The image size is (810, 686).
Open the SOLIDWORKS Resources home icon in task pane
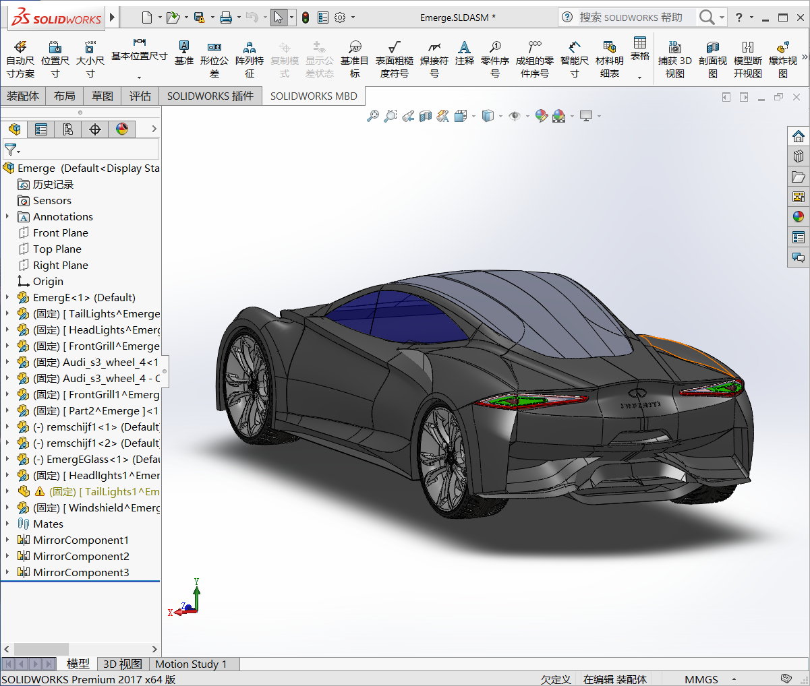799,136
